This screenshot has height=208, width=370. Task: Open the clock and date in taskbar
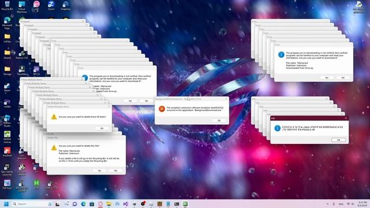pos(362,204)
